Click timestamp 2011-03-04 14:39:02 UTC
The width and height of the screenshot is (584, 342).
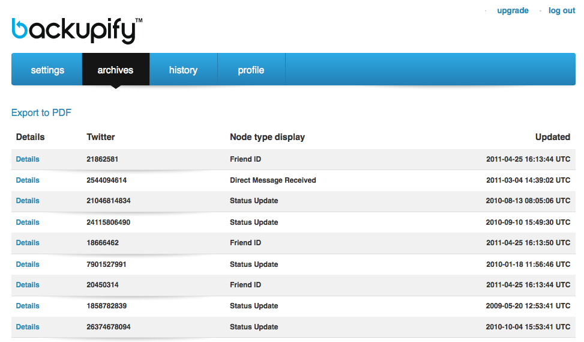pos(528,180)
